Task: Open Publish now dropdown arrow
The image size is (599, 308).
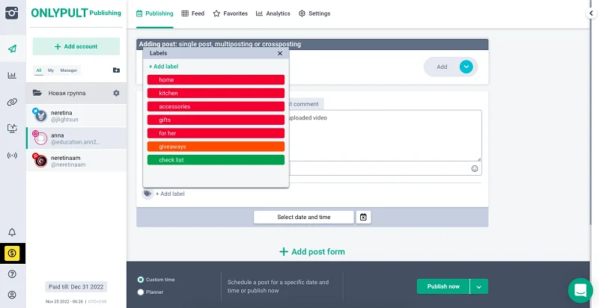Action: 479,286
